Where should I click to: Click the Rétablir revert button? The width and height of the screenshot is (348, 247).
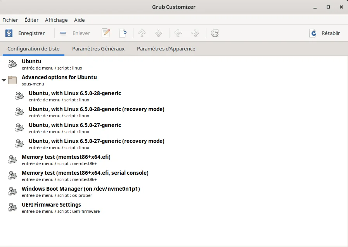tap(325, 33)
